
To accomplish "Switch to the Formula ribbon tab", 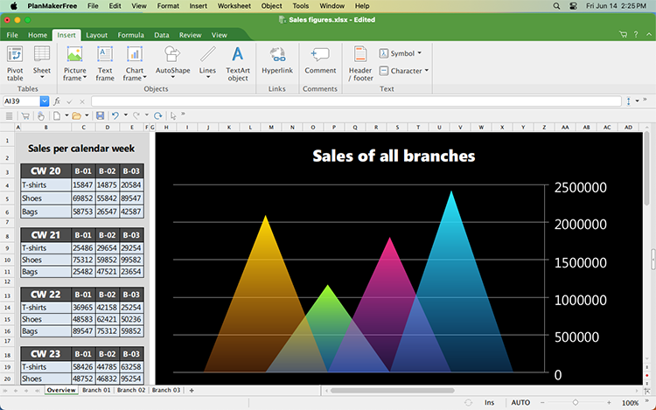I will pos(130,35).
